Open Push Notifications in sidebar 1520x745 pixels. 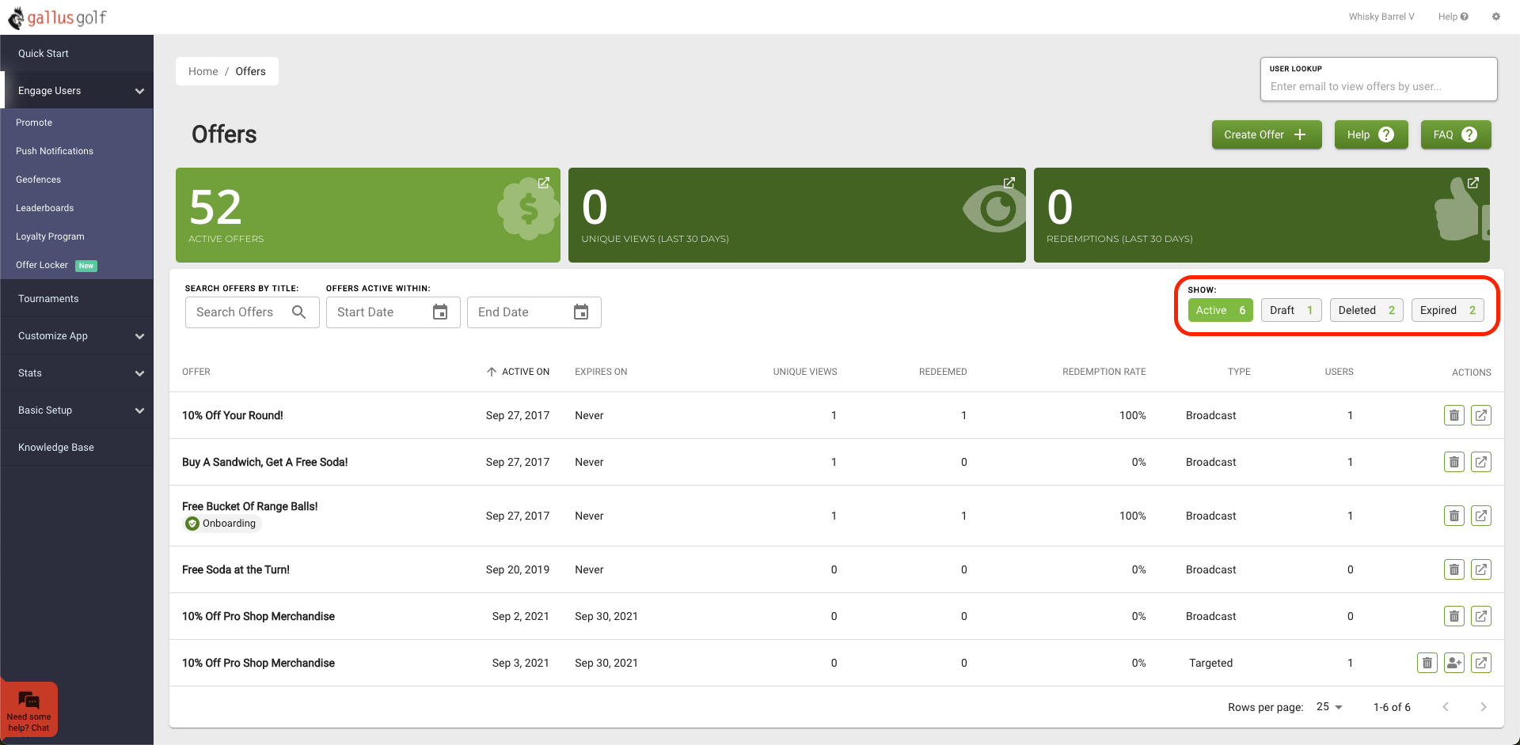pyautogui.click(x=55, y=151)
